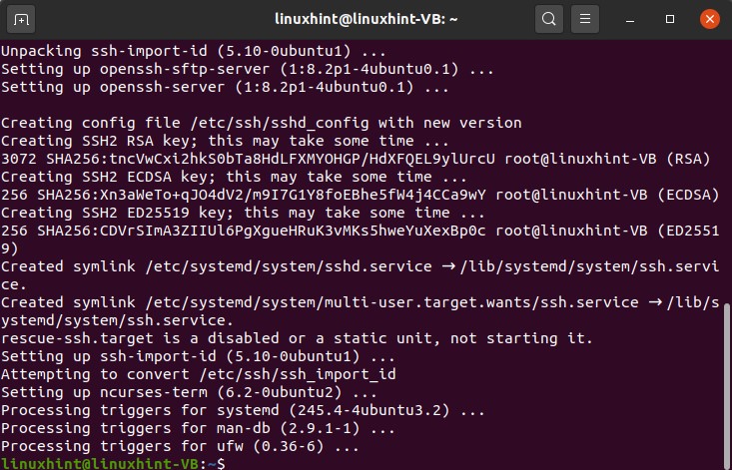
Task: Click "Attempting to convert" ssh_import_id line
Action: pos(199,374)
